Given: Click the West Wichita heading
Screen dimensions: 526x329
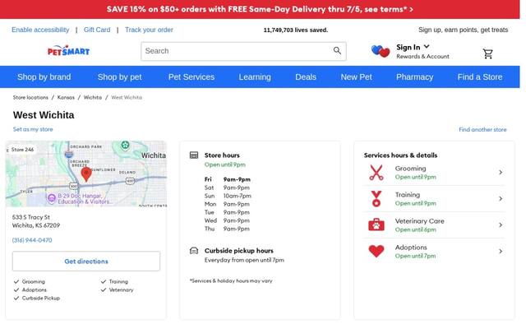Looking at the screenshot, I should coord(44,115).
